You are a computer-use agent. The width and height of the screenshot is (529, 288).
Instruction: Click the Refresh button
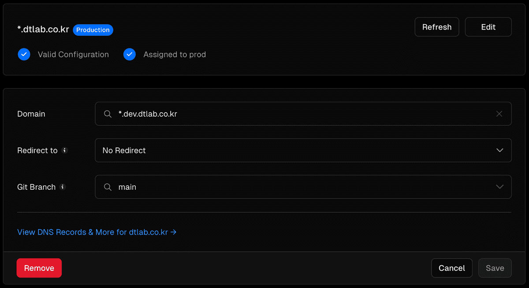tap(437, 27)
